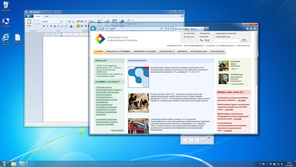Toggle Strikethrough in WordPad
Screen dimensions: 296x167
click(55, 26)
